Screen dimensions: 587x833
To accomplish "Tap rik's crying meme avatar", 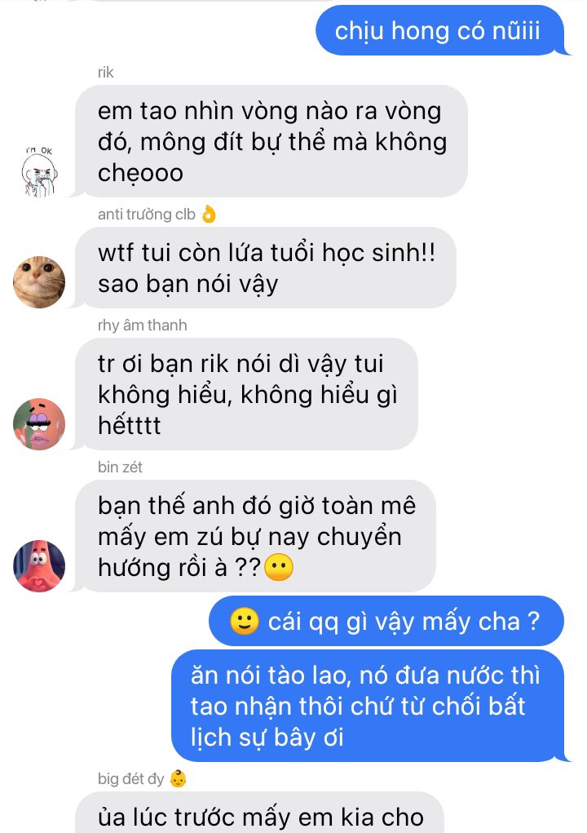I will (x=39, y=171).
